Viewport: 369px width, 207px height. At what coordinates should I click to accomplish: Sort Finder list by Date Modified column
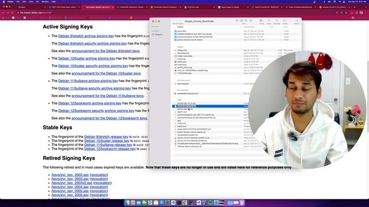pos(249,27)
